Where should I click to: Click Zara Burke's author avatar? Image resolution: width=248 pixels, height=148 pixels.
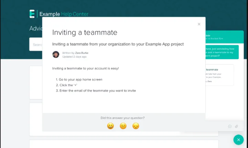[56, 54]
